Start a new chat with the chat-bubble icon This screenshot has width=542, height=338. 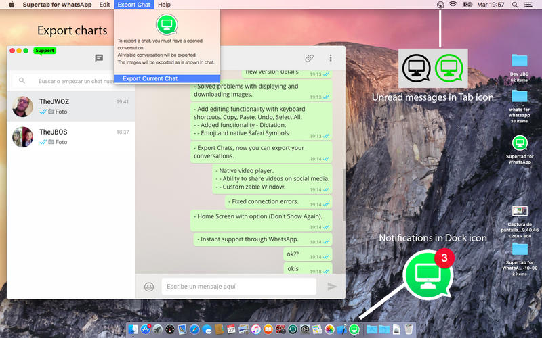click(x=99, y=58)
